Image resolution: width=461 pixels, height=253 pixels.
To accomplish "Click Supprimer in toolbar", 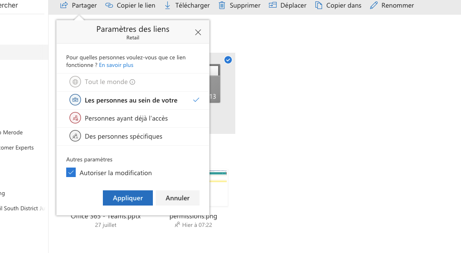I will point(240,5).
